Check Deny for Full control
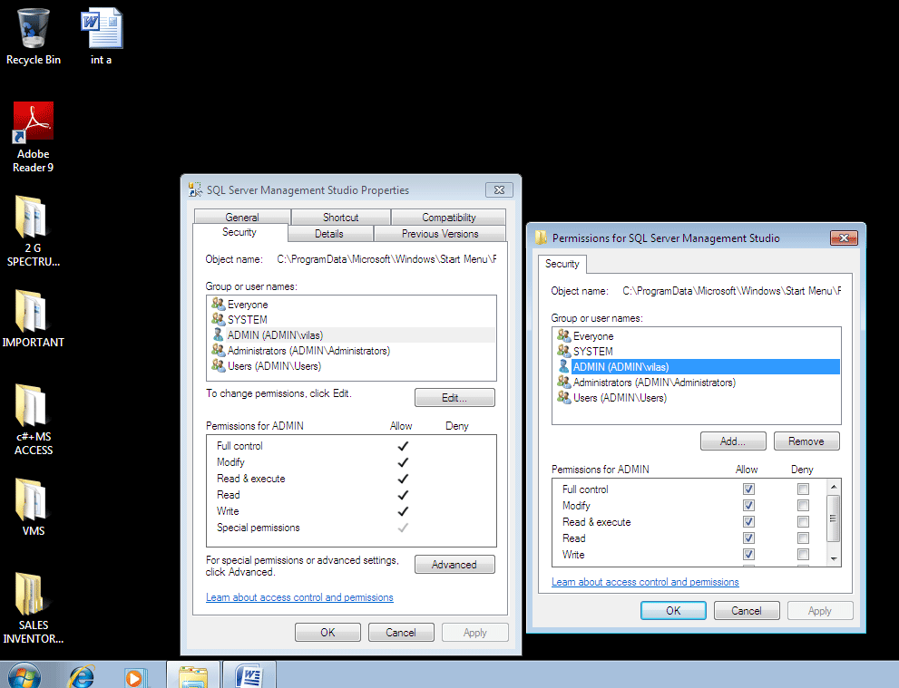899x688 pixels. (803, 489)
